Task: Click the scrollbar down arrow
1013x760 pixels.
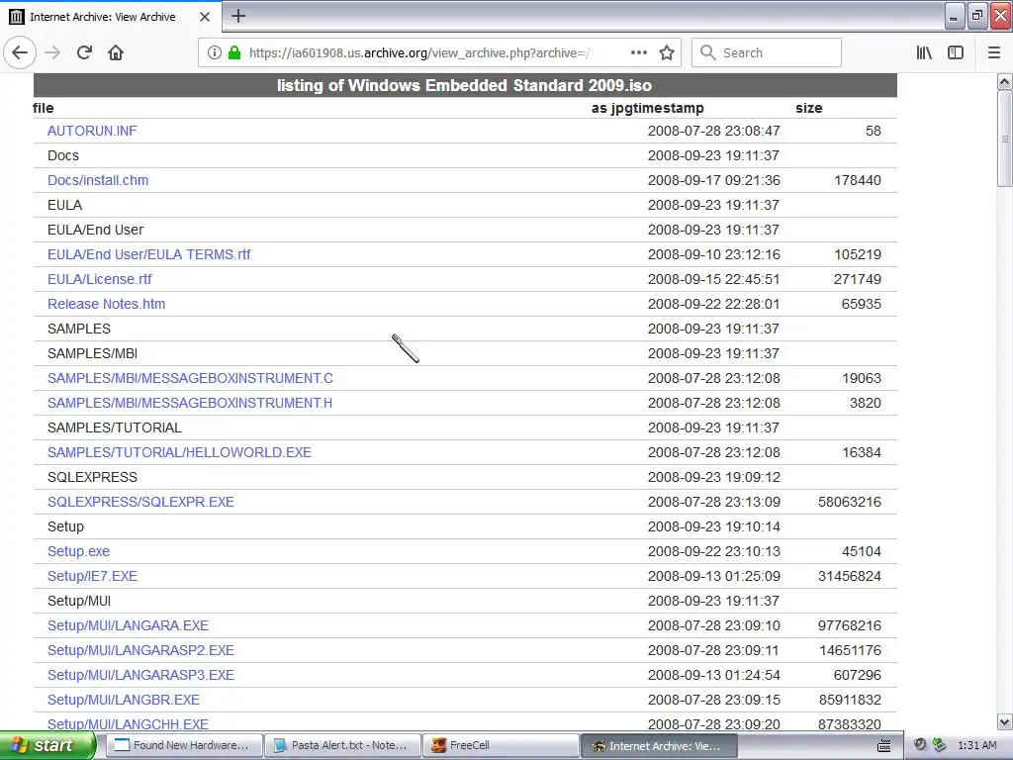Action: pyautogui.click(x=1005, y=721)
